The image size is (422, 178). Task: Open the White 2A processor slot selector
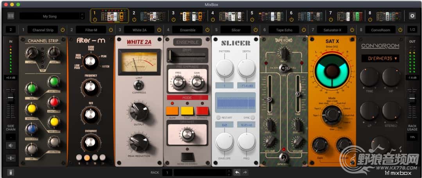(139, 30)
